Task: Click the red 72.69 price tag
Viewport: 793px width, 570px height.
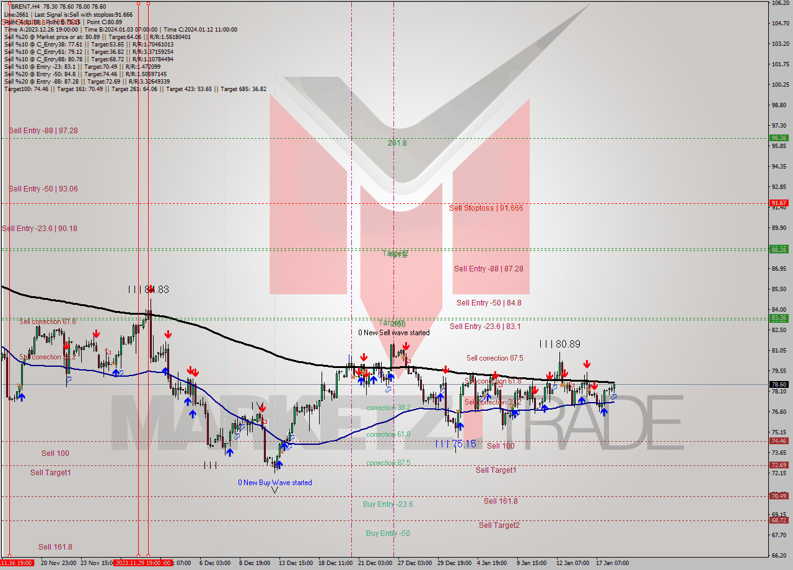Action: pos(779,465)
